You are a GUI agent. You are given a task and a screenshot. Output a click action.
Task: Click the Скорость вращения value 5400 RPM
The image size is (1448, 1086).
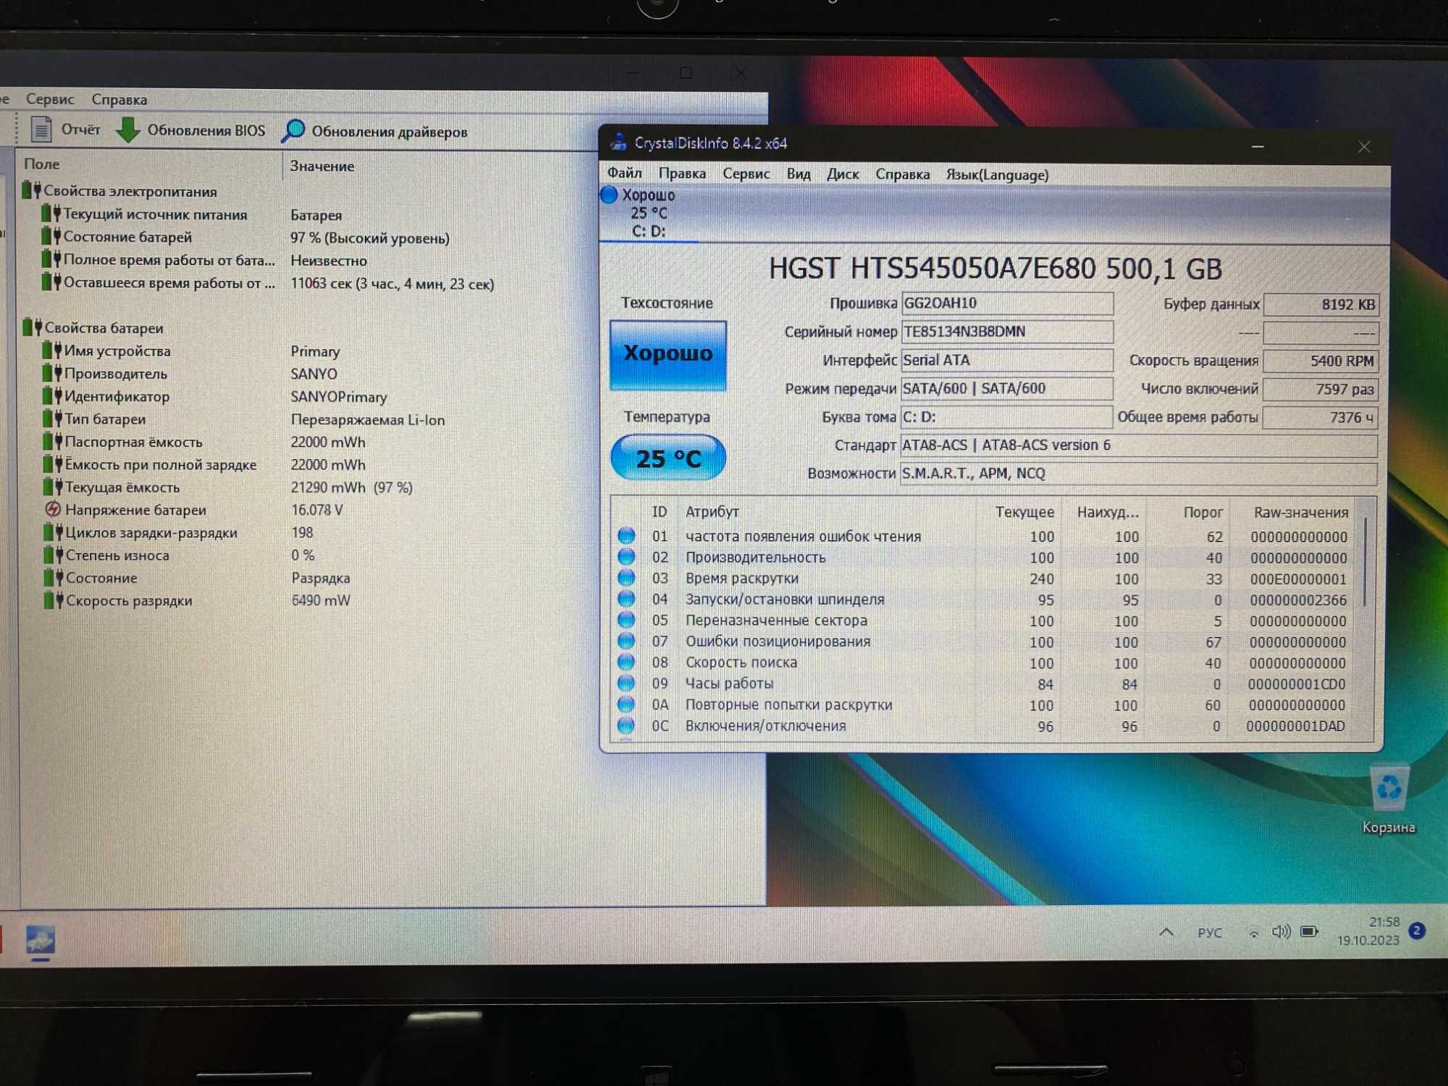[x=1321, y=361]
